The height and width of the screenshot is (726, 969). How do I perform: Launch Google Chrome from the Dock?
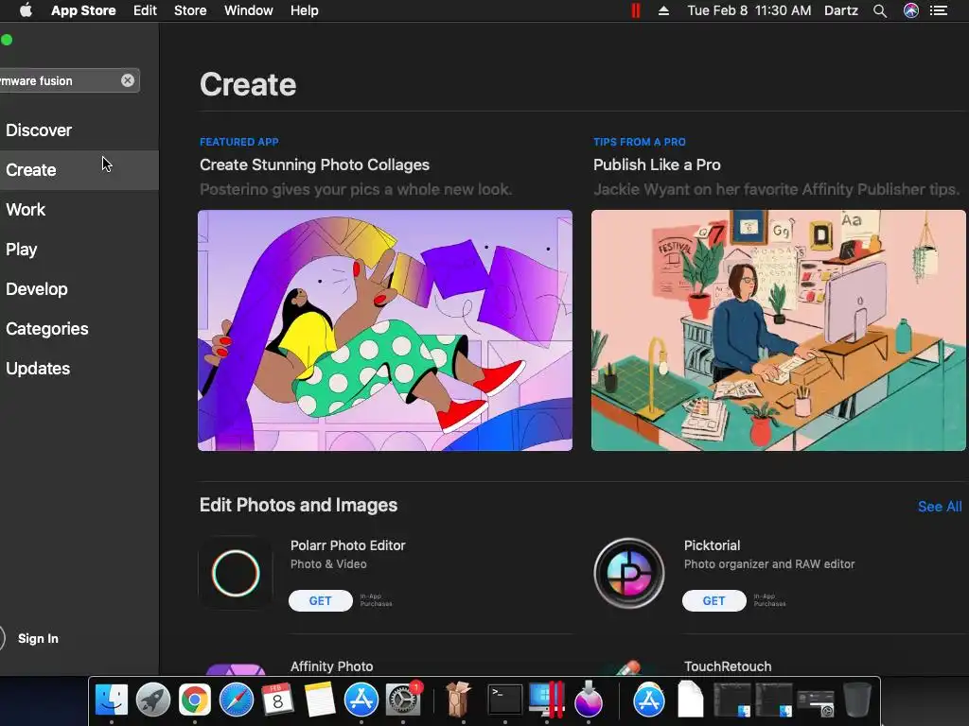pos(194,700)
